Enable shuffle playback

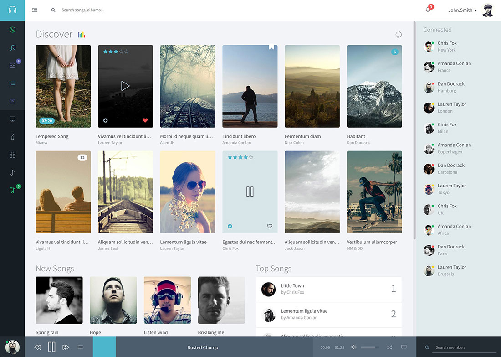pyautogui.click(x=389, y=347)
